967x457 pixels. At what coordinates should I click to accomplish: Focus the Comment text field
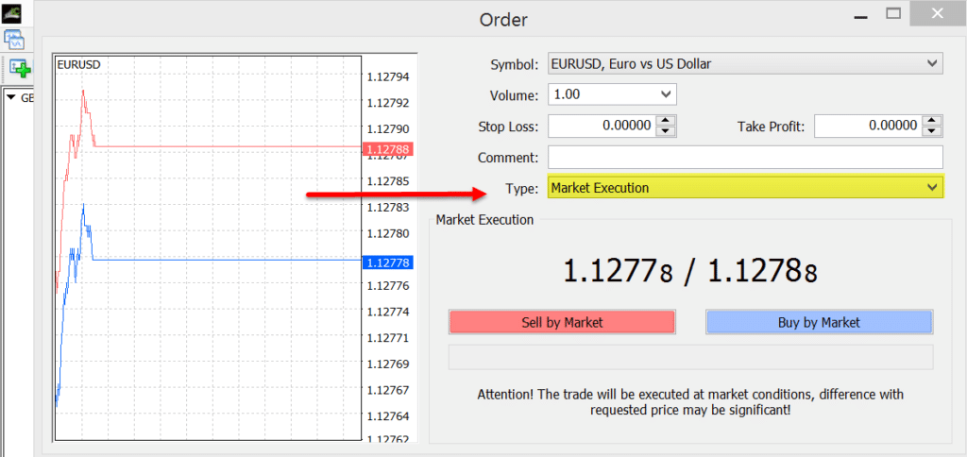(x=745, y=157)
